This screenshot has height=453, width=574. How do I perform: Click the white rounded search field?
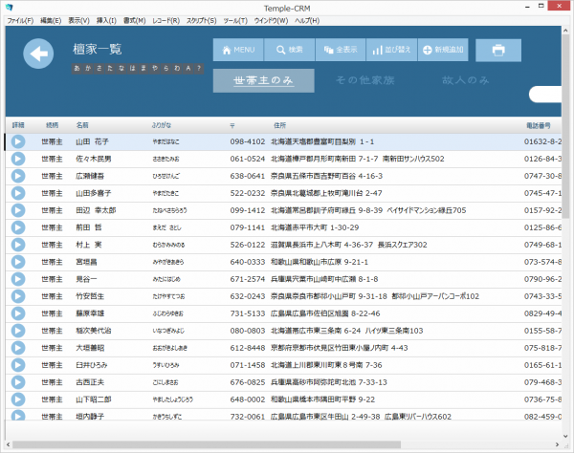pyautogui.click(x=545, y=95)
